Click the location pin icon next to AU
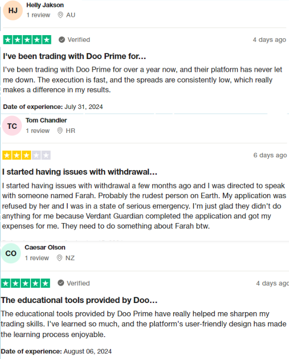 (60, 15)
